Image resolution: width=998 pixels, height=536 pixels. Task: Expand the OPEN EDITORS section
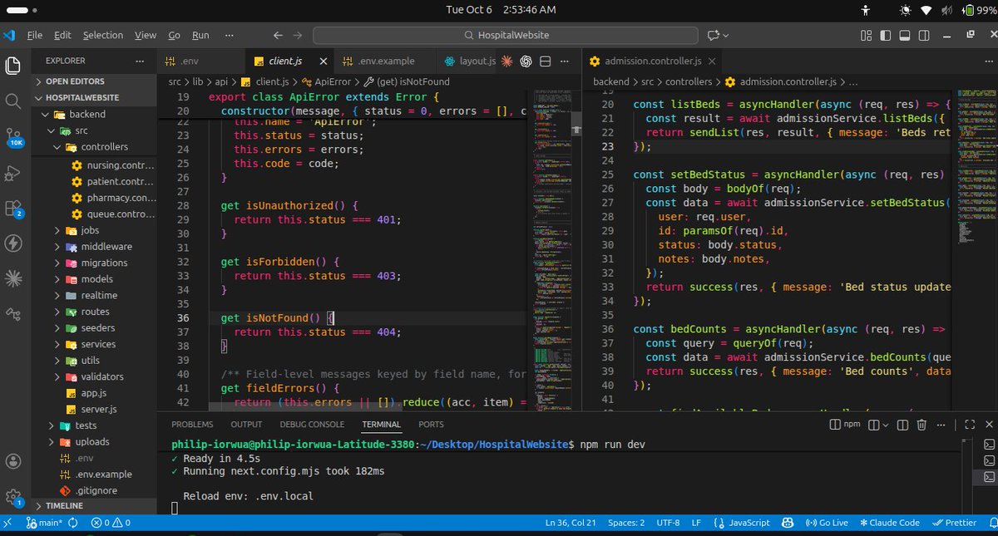tap(94, 81)
